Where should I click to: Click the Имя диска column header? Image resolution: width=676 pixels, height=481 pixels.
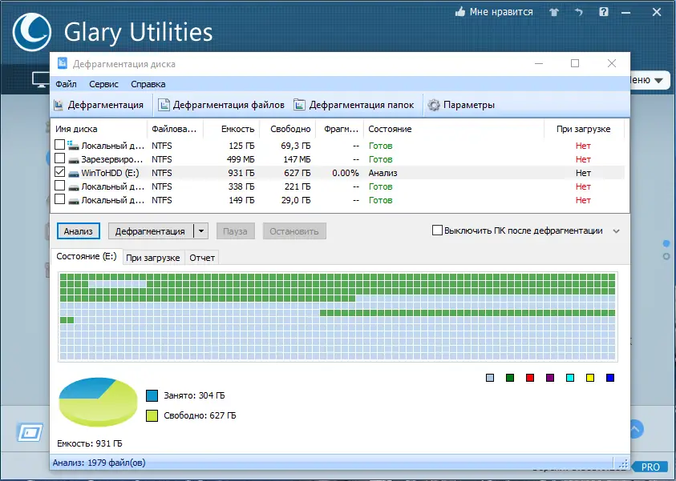(x=99, y=129)
